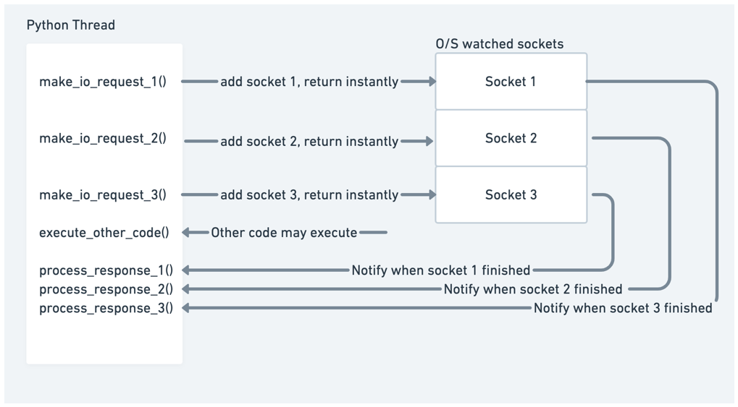Viewport: 738px width, 407px height.
Task: Click the execute_other_code() label
Action: [104, 233]
